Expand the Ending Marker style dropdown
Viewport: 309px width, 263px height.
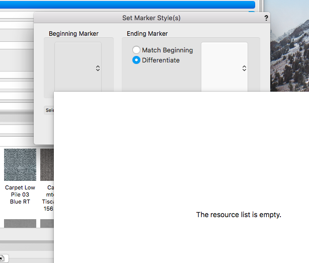click(x=244, y=69)
